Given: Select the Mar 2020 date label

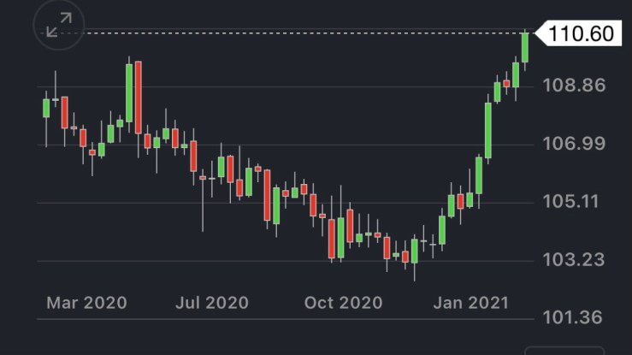Looking at the screenshot, I should (x=86, y=303).
